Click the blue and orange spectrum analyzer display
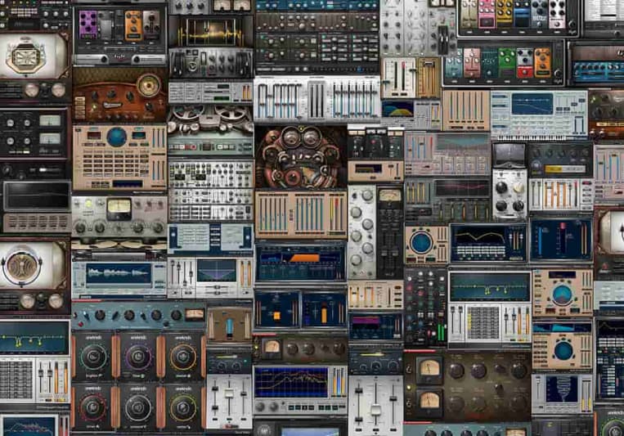 (292, 382)
